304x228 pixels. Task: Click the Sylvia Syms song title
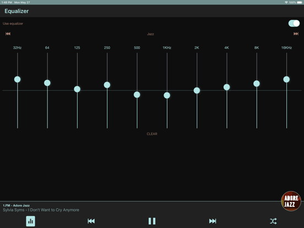click(41, 210)
